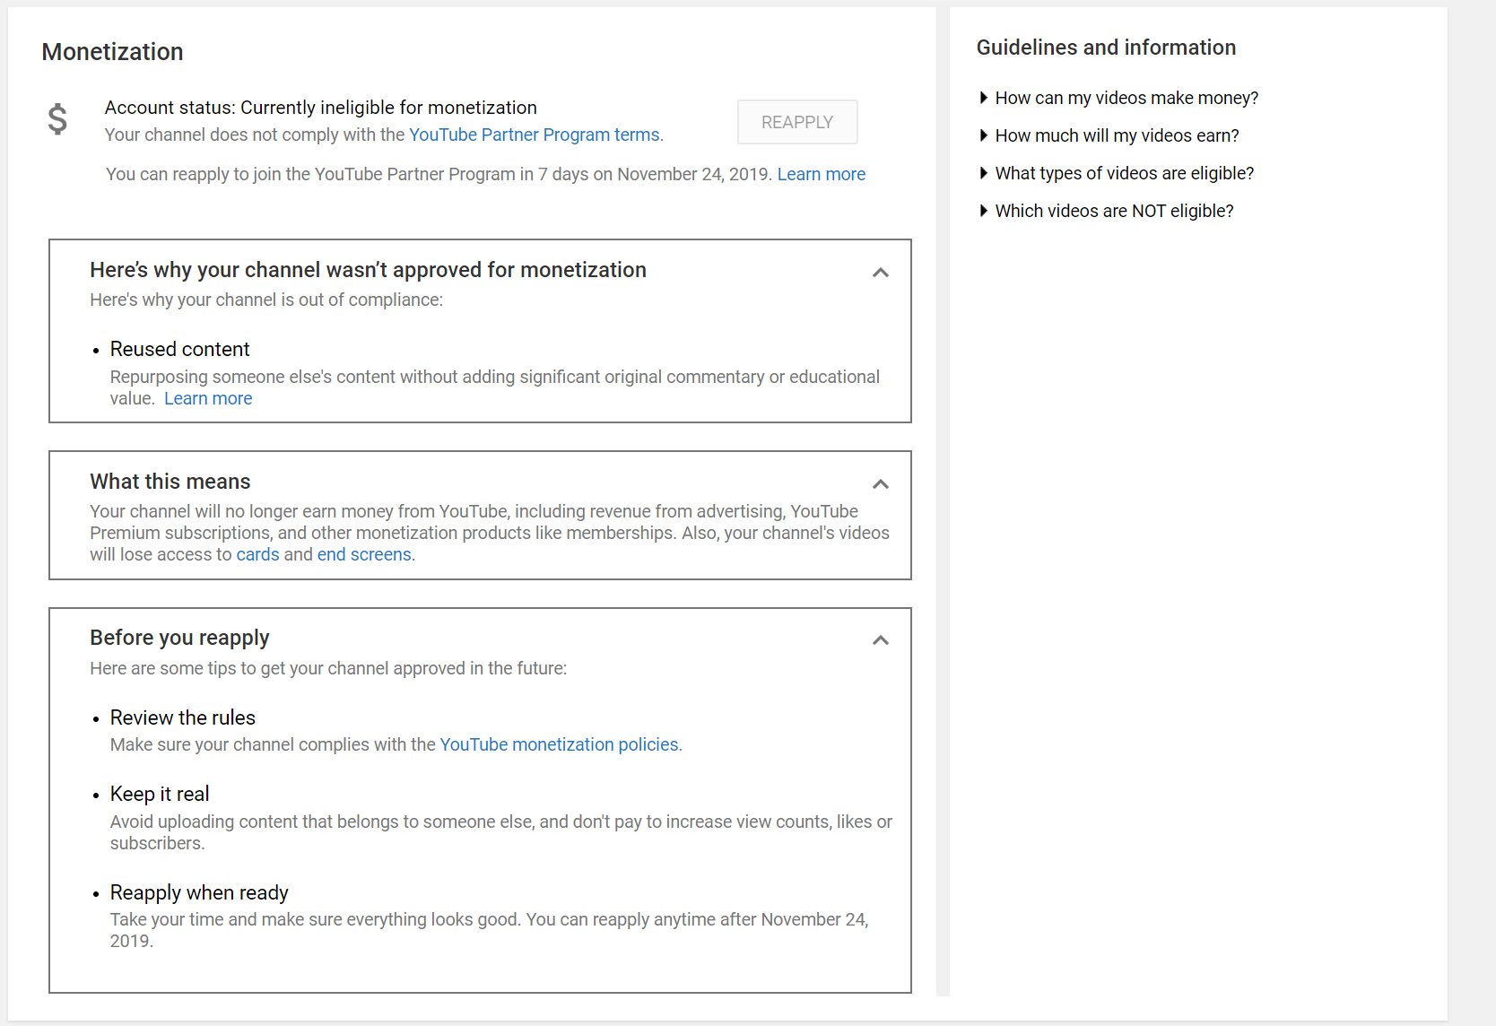Click the "Account status: Currently ineligible" text
Viewport: 1496px width, 1026px height.
click(x=321, y=108)
